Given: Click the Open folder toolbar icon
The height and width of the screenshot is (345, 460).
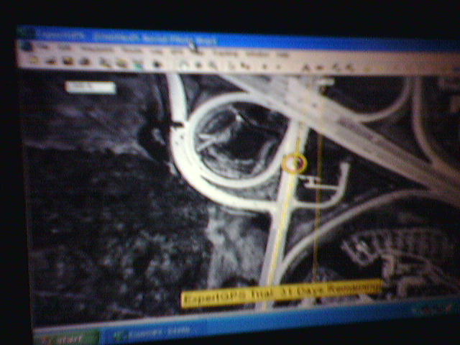Looking at the screenshot, I should pyautogui.click(x=52, y=61).
